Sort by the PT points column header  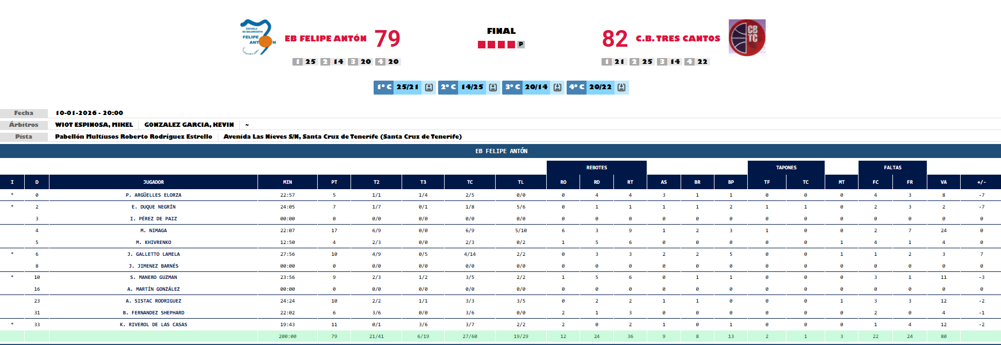(x=334, y=182)
